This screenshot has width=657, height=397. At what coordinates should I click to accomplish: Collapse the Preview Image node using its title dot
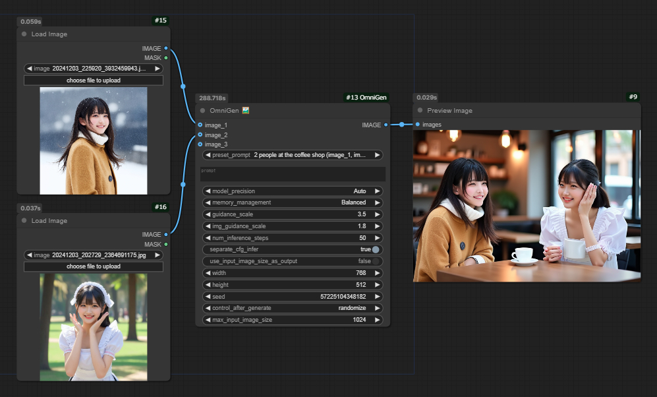coord(420,110)
